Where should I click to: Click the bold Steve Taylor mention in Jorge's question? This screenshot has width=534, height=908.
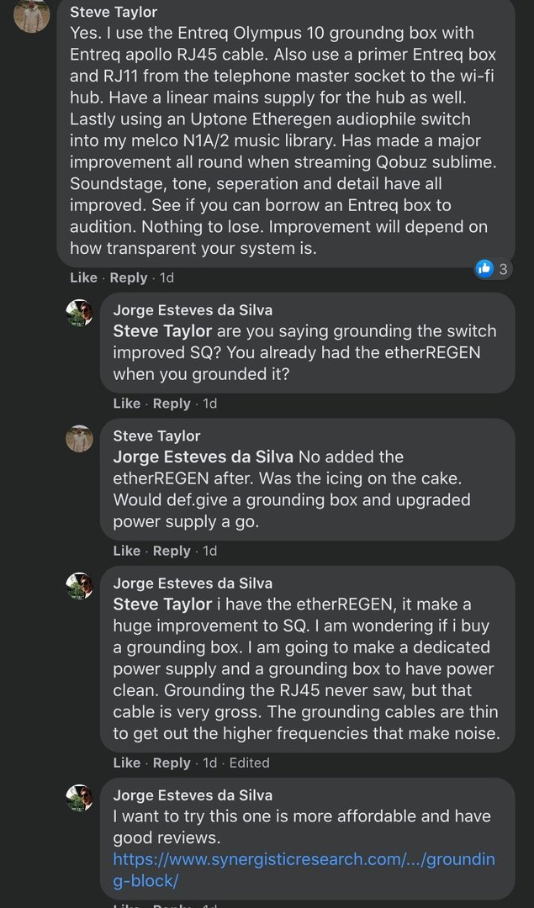pos(162,331)
